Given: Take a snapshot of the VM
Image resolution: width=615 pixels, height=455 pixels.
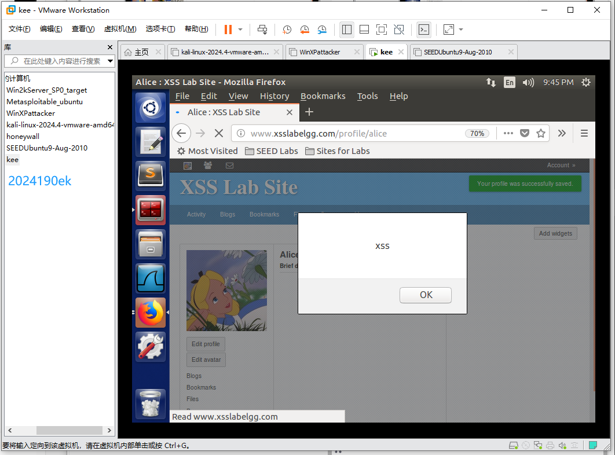Looking at the screenshot, I should coord(287,30).
